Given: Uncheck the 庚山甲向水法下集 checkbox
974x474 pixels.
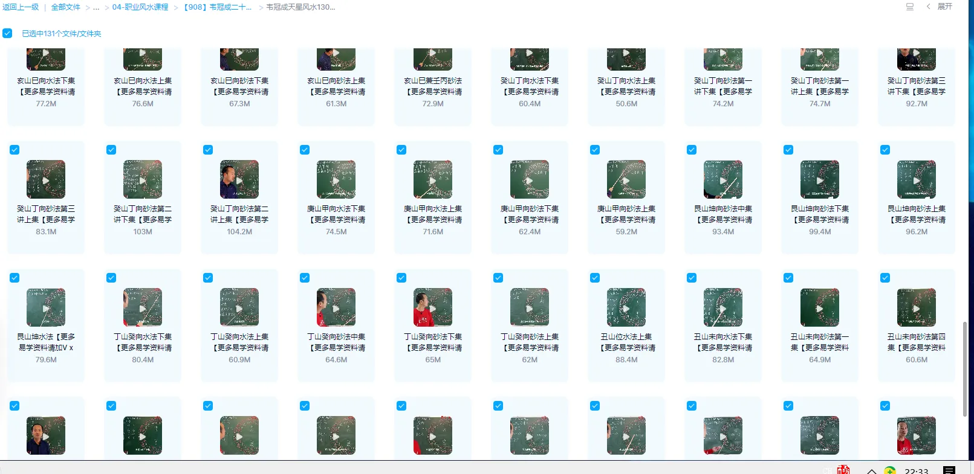Looking at the screenshot, I should [305, 150].
